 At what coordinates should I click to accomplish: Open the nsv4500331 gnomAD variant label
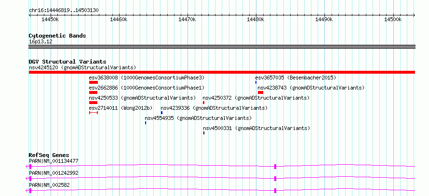coord(256,128)
